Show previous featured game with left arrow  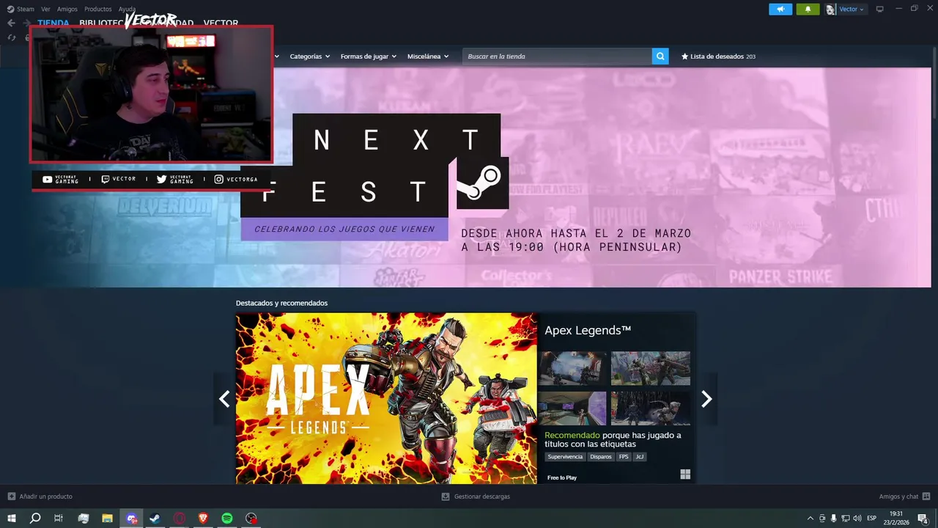[224, 399]
